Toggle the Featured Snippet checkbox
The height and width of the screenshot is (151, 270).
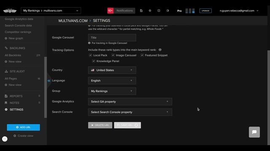(x=142, y=55)
